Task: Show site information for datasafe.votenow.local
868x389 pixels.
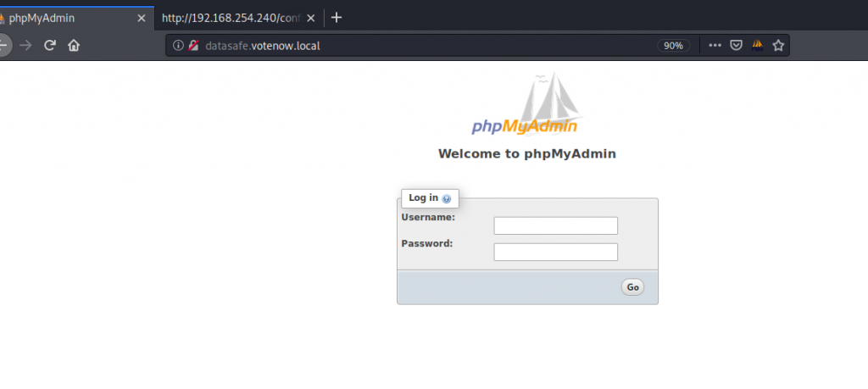Action: (x=178, y=46)
